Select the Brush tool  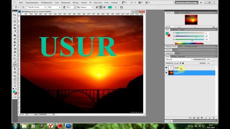(x=15, y=39)
